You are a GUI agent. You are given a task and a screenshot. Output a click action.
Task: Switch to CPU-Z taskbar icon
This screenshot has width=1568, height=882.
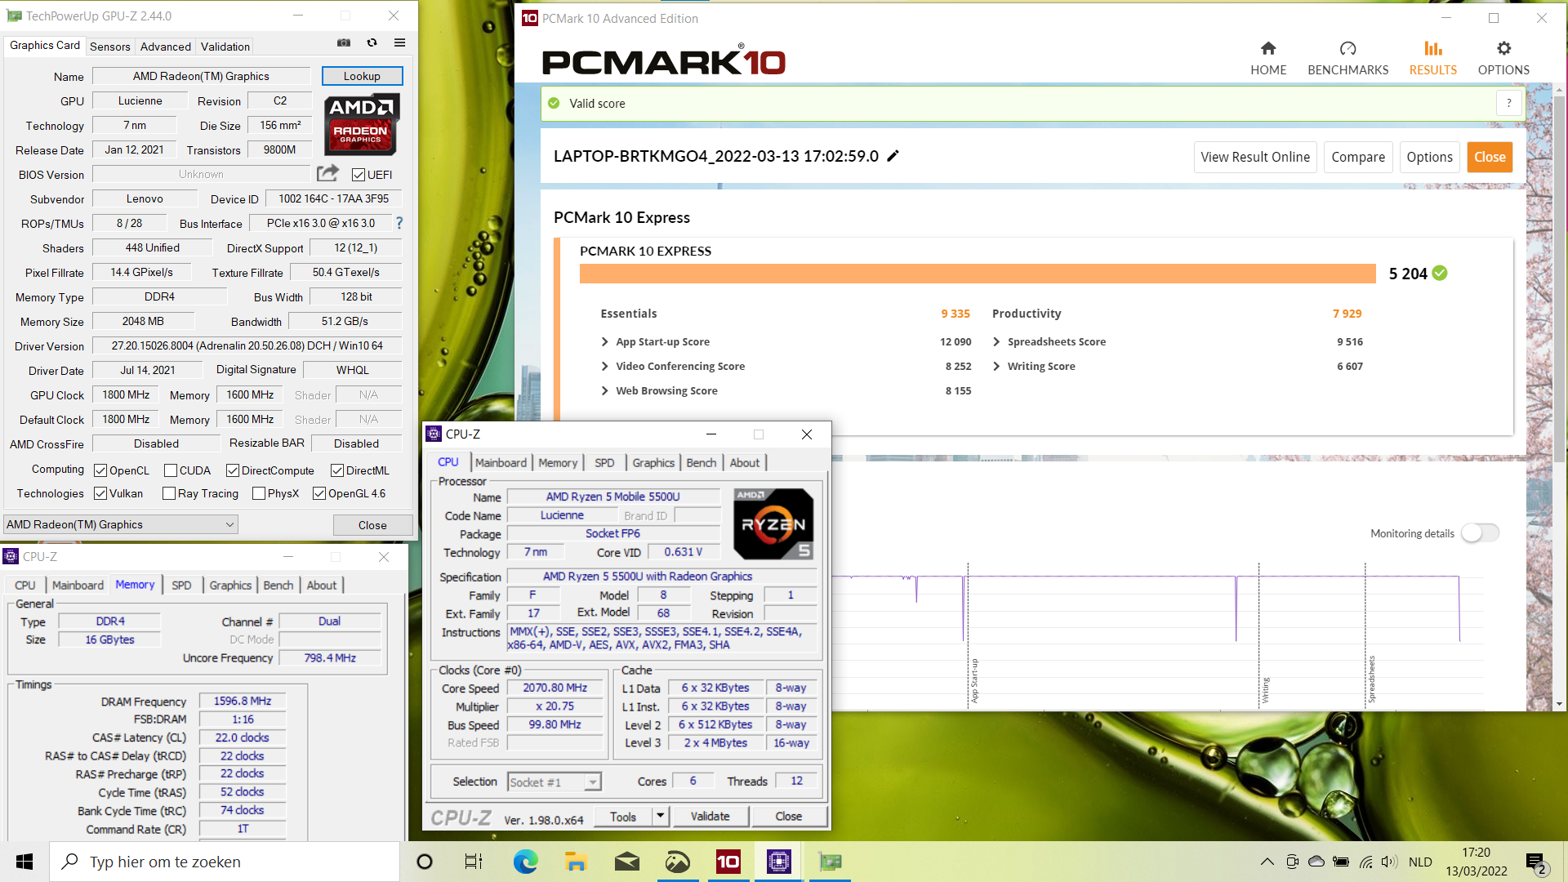pyautogui.click(x=778, y=862)
